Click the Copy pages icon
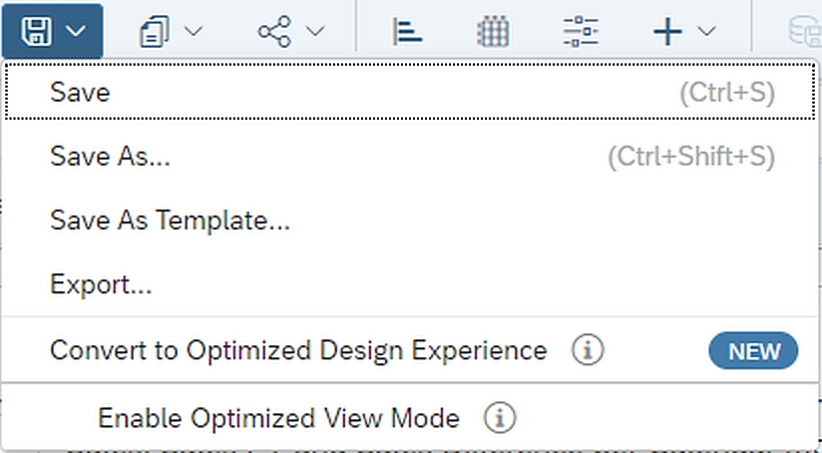 (x=155, y=31)
